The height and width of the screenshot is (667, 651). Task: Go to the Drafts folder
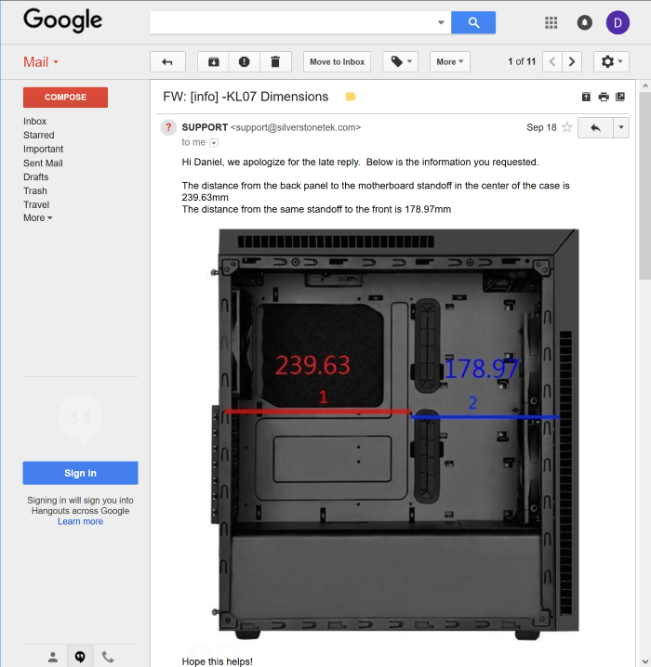(x=36, y=177)
